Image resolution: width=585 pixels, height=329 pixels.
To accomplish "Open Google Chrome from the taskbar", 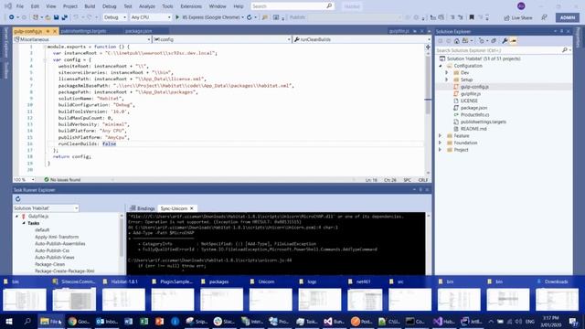I will (x=79, y=321).
